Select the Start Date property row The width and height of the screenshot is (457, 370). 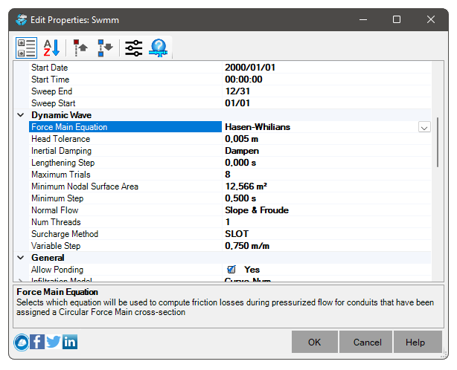[230, 68]
